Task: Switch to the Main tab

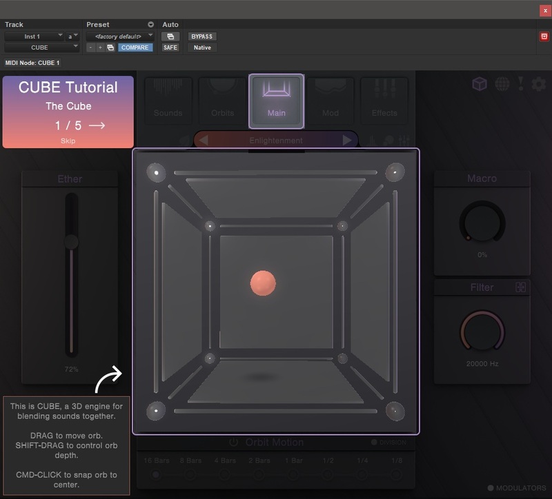Action: click(277, 100)
